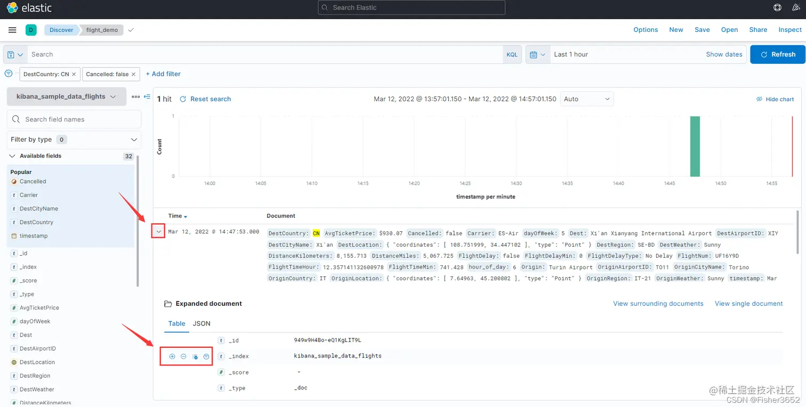
Task: Click the Search Elastic field
Action: (x=412, y=7)
